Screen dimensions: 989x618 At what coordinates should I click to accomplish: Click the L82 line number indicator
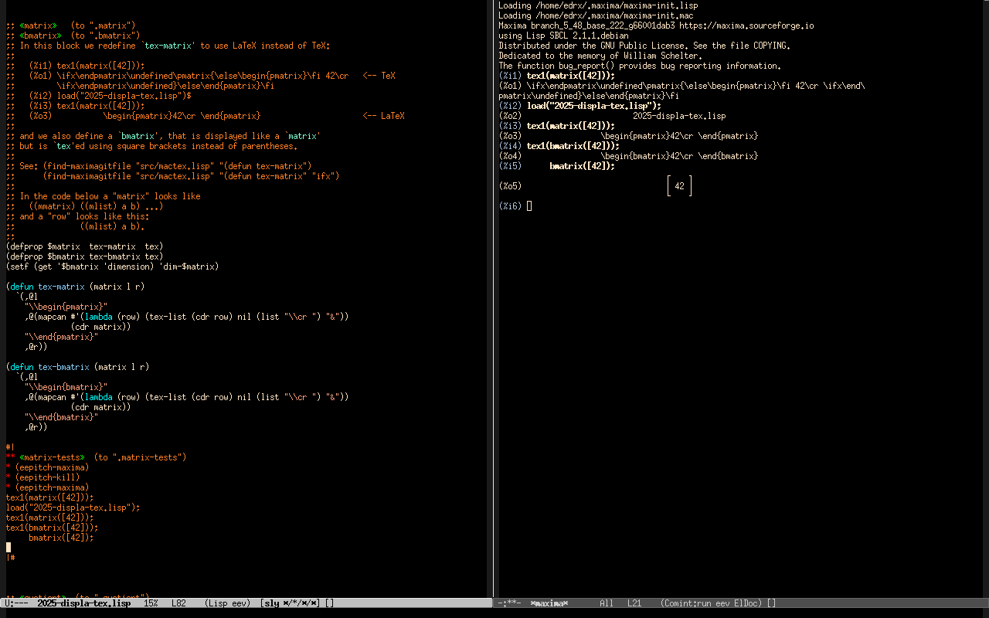178,603
